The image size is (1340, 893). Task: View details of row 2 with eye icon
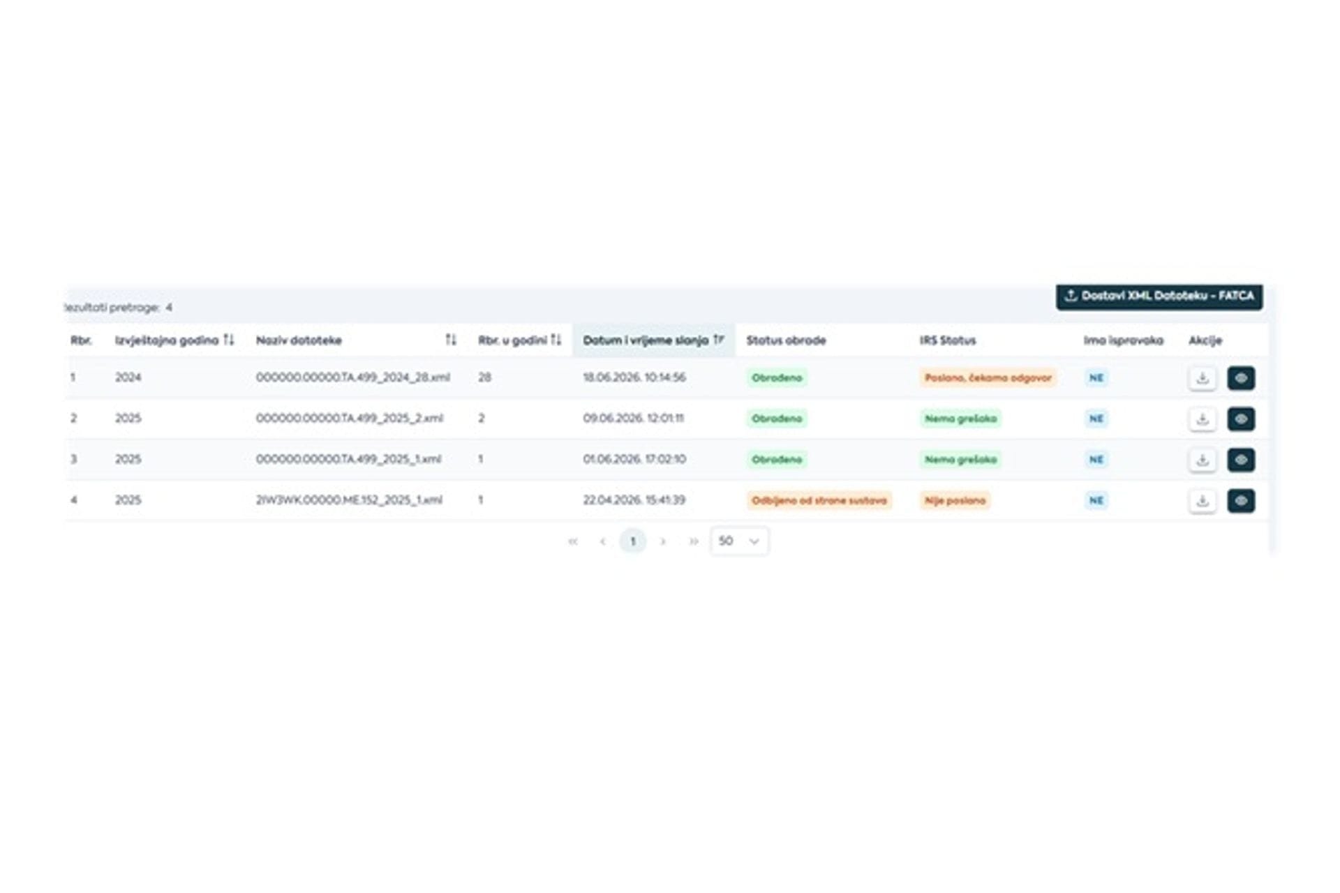coord(1241,419)
